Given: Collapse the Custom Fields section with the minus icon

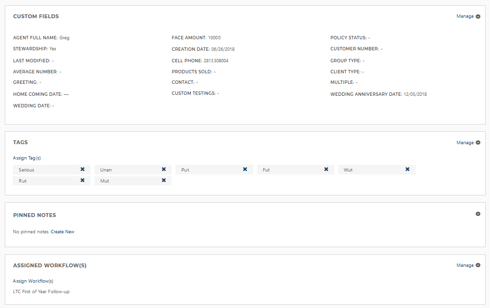Looking at the screenshot, I should 478,16.
